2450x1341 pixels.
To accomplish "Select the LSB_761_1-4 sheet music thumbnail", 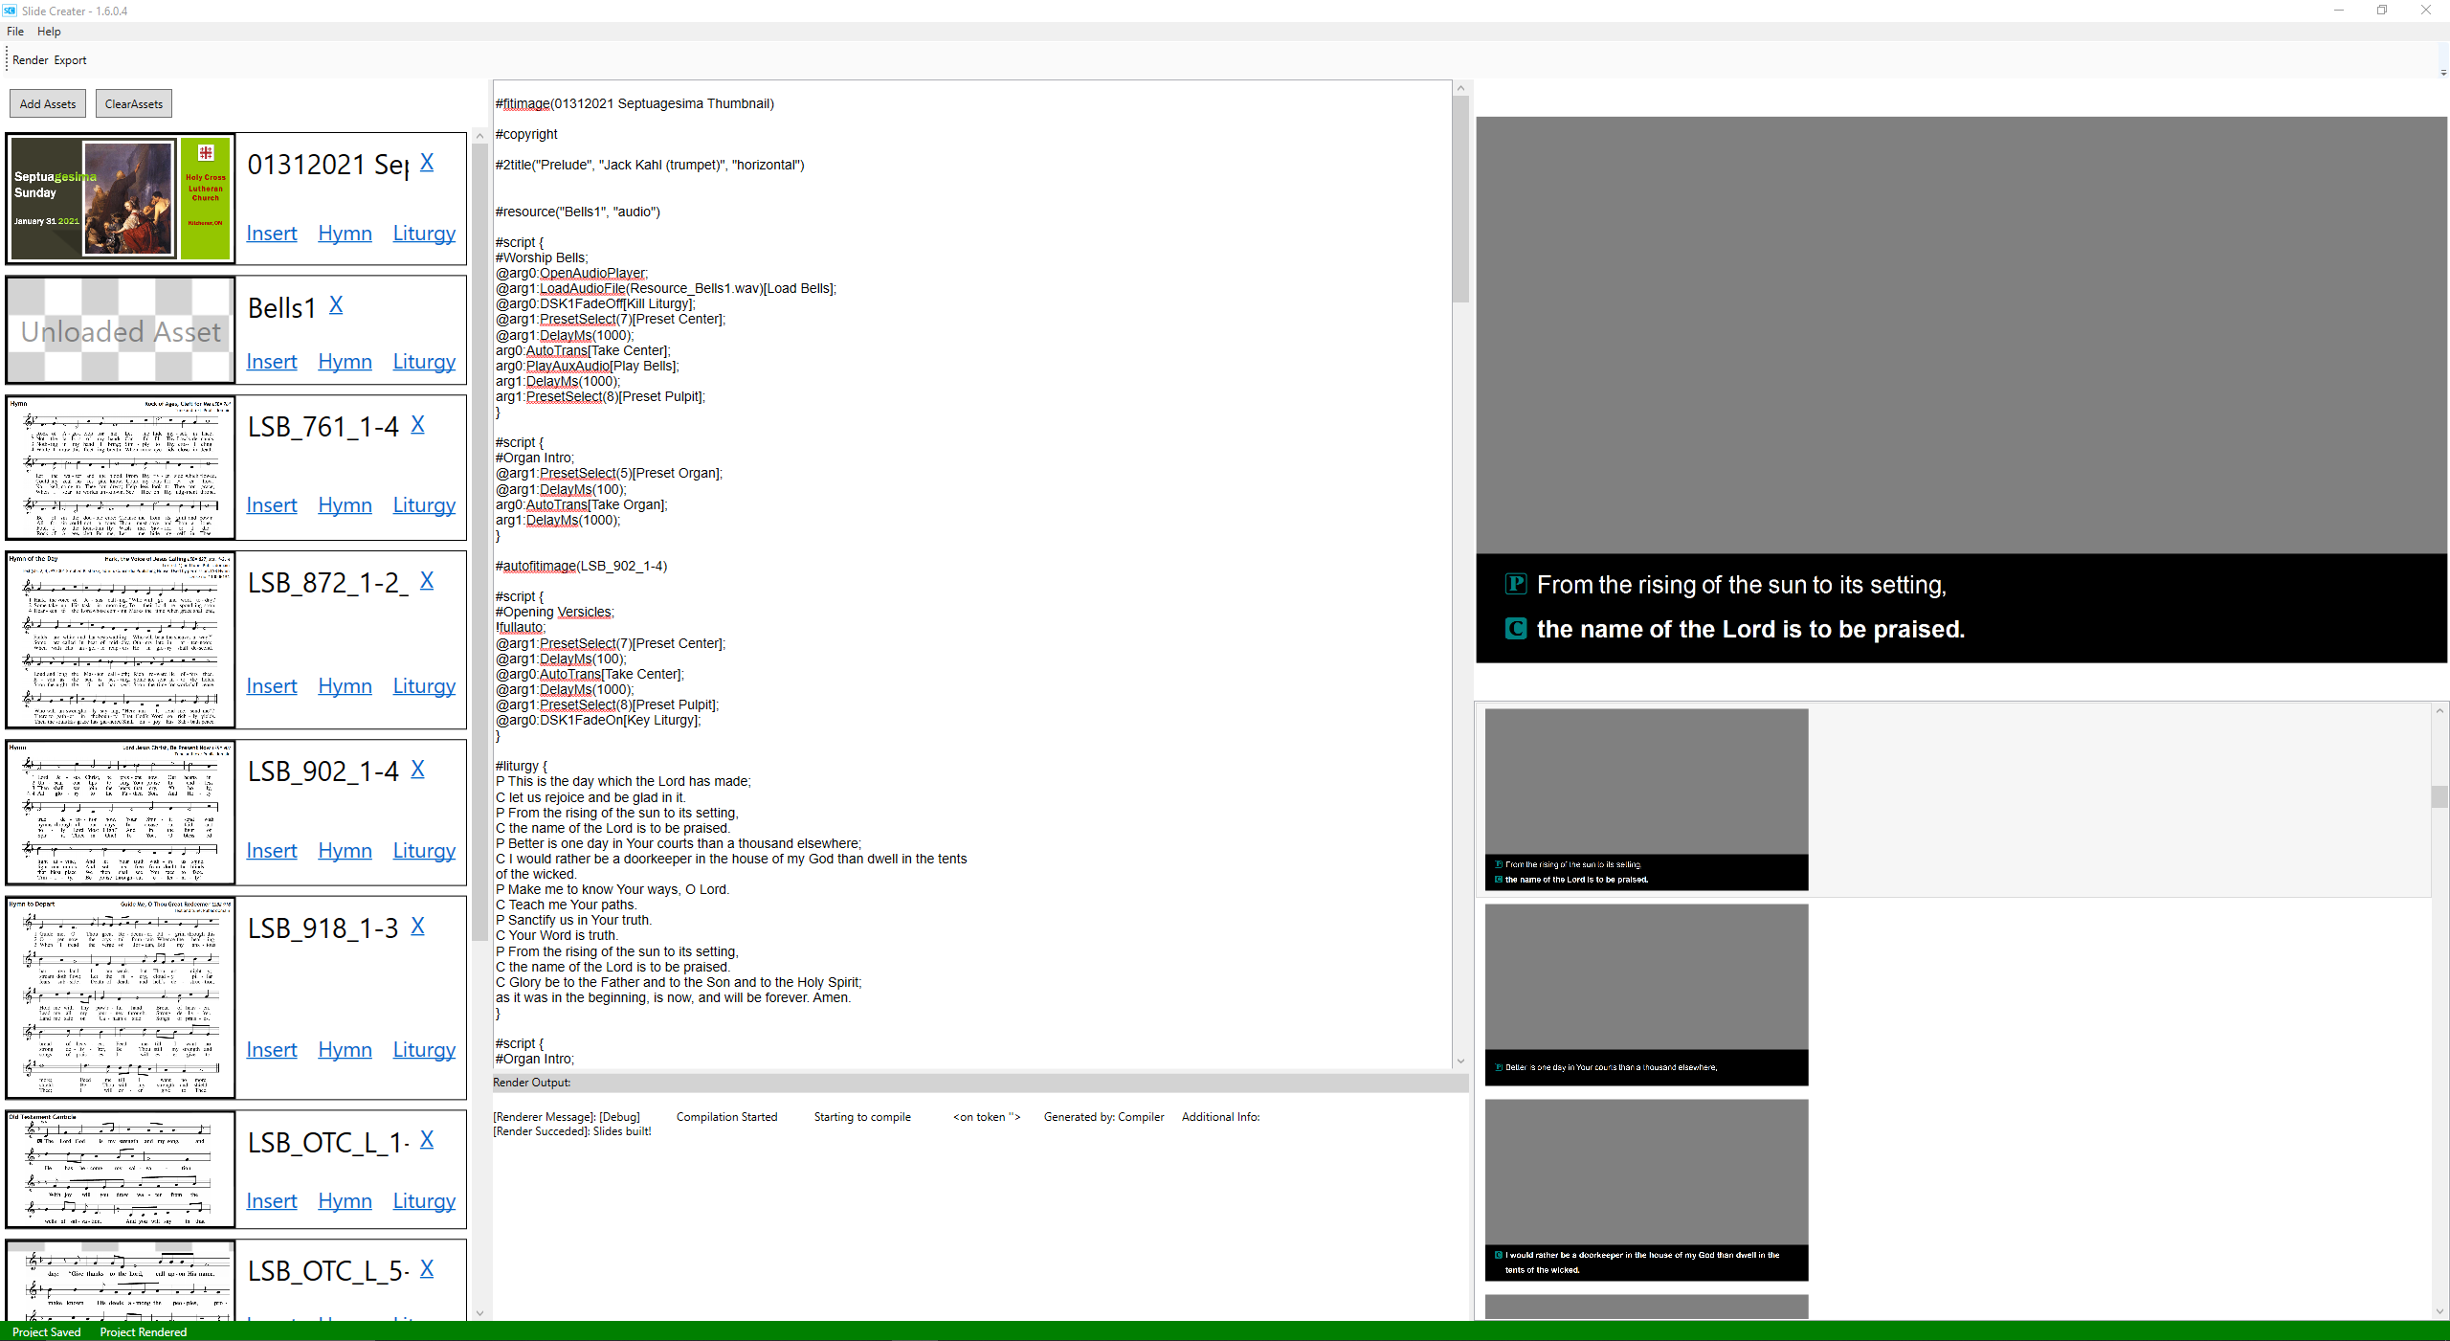I will tap(121, 468).
